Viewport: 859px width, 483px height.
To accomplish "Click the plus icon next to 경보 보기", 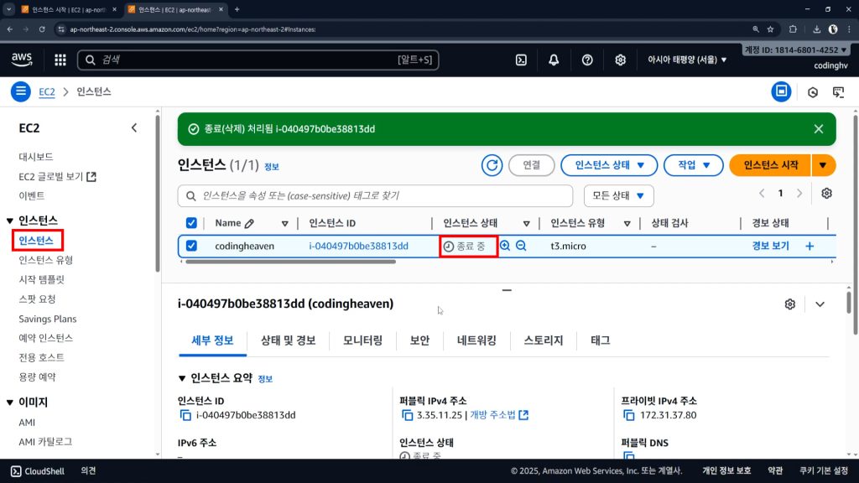I will click(810, 247).
